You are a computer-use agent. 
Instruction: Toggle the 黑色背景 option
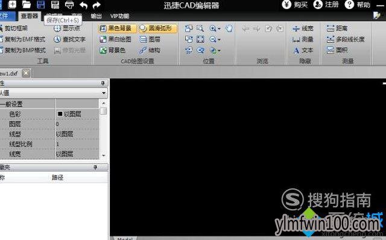(117, 28)
